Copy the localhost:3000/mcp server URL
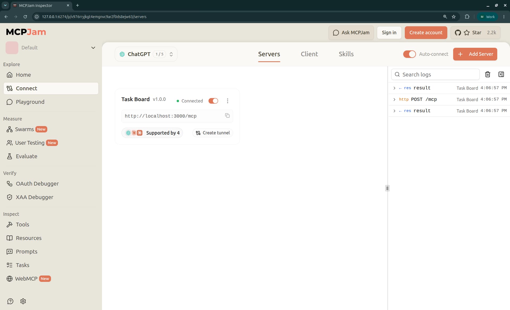This screenshot has height=310, width=510. [227, 115]
